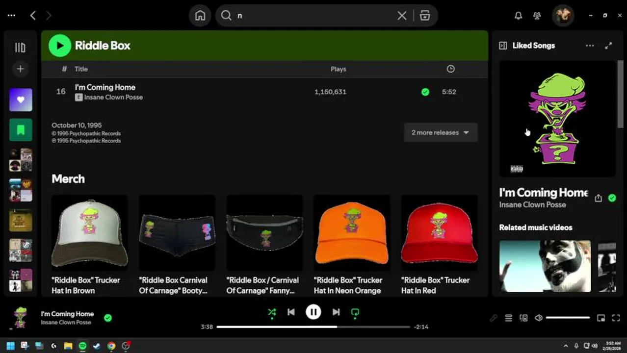Open the first collage playlist in sidebar

(21, 160)
